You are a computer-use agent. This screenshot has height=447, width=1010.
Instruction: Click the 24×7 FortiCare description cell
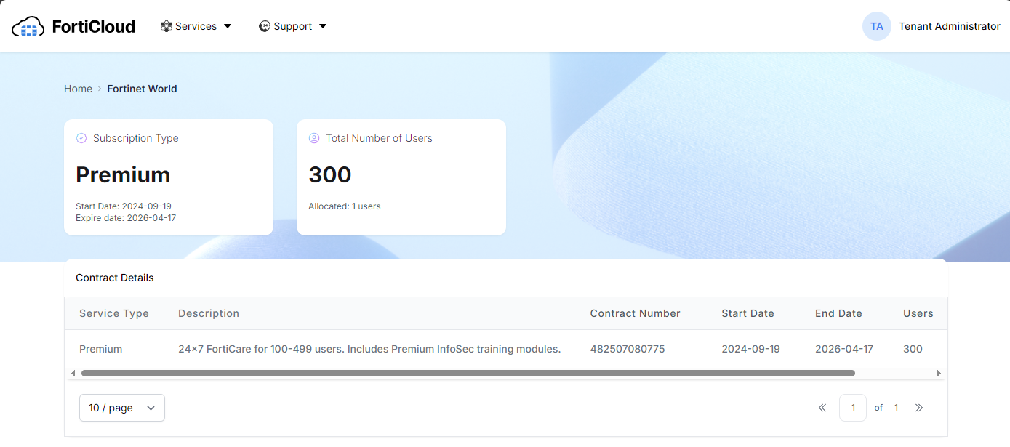pyautogui.click(x=369, y=349)
